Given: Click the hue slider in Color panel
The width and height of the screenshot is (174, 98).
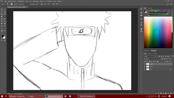Looking at the screenshot, I should [158, 11].
